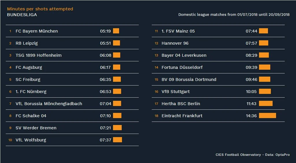
Task: Select BV 09 Borussia Dortmund
Action: (x=189, y=79)
